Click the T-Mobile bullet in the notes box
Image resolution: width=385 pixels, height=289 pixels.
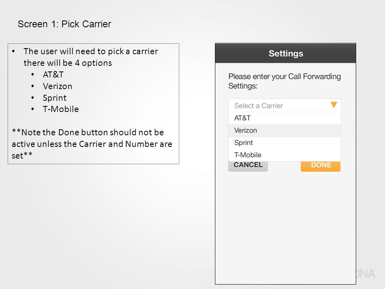click(x=61, y=109)
